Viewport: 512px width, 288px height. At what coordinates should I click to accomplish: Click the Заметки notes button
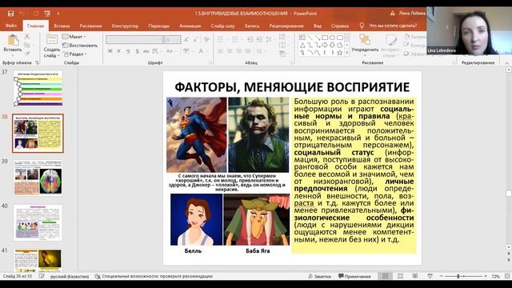(319, 276)
